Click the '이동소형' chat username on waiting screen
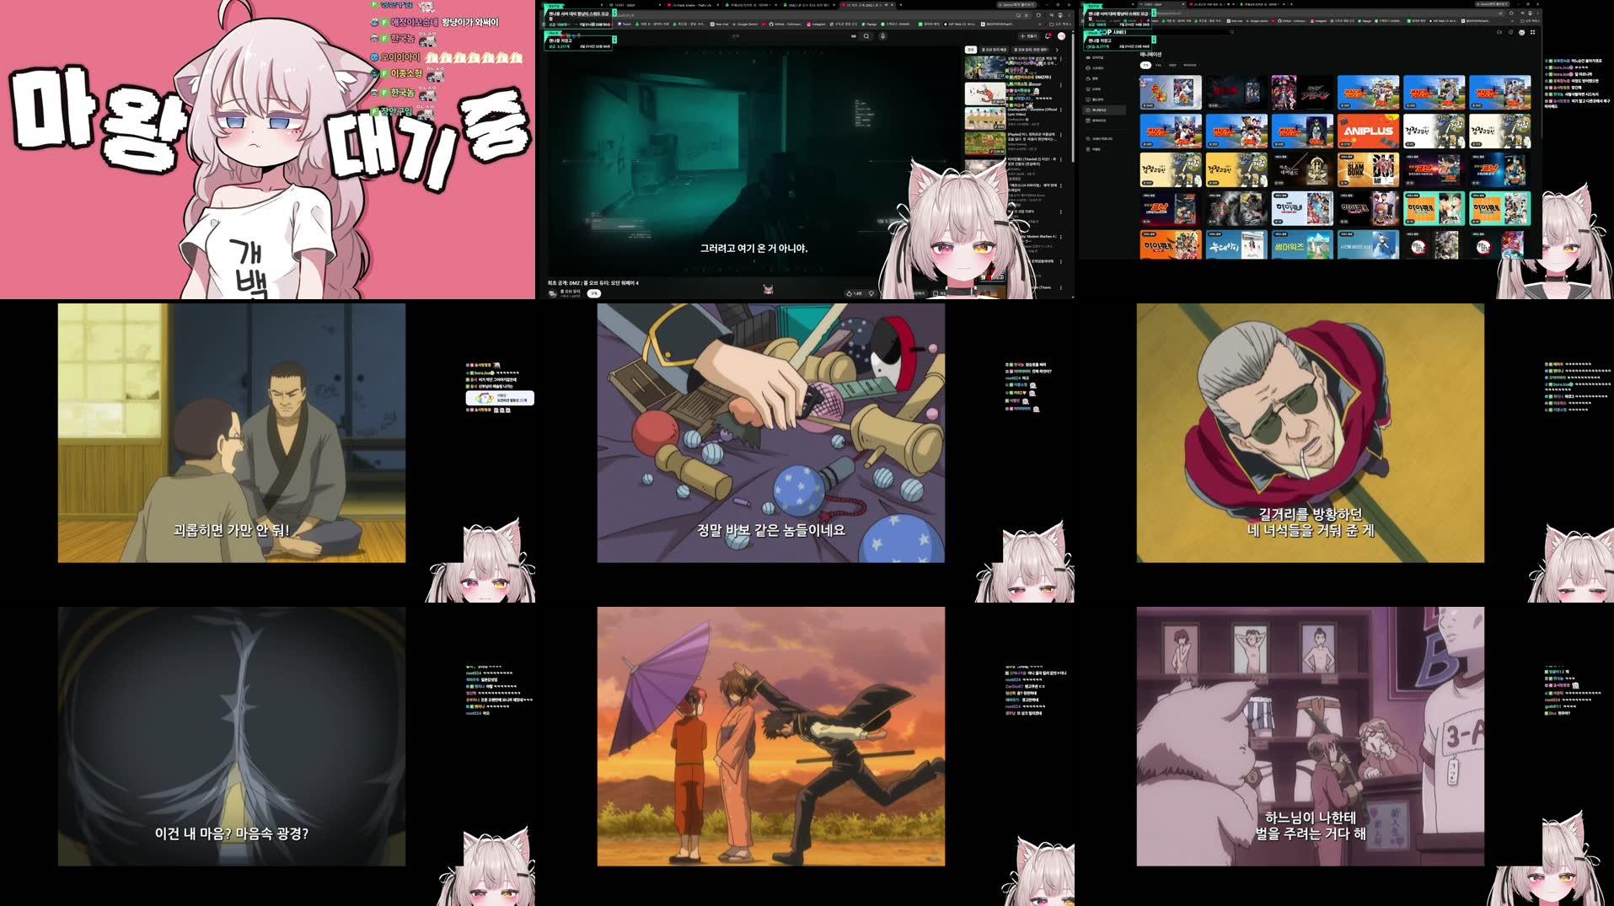 (405, 74)
